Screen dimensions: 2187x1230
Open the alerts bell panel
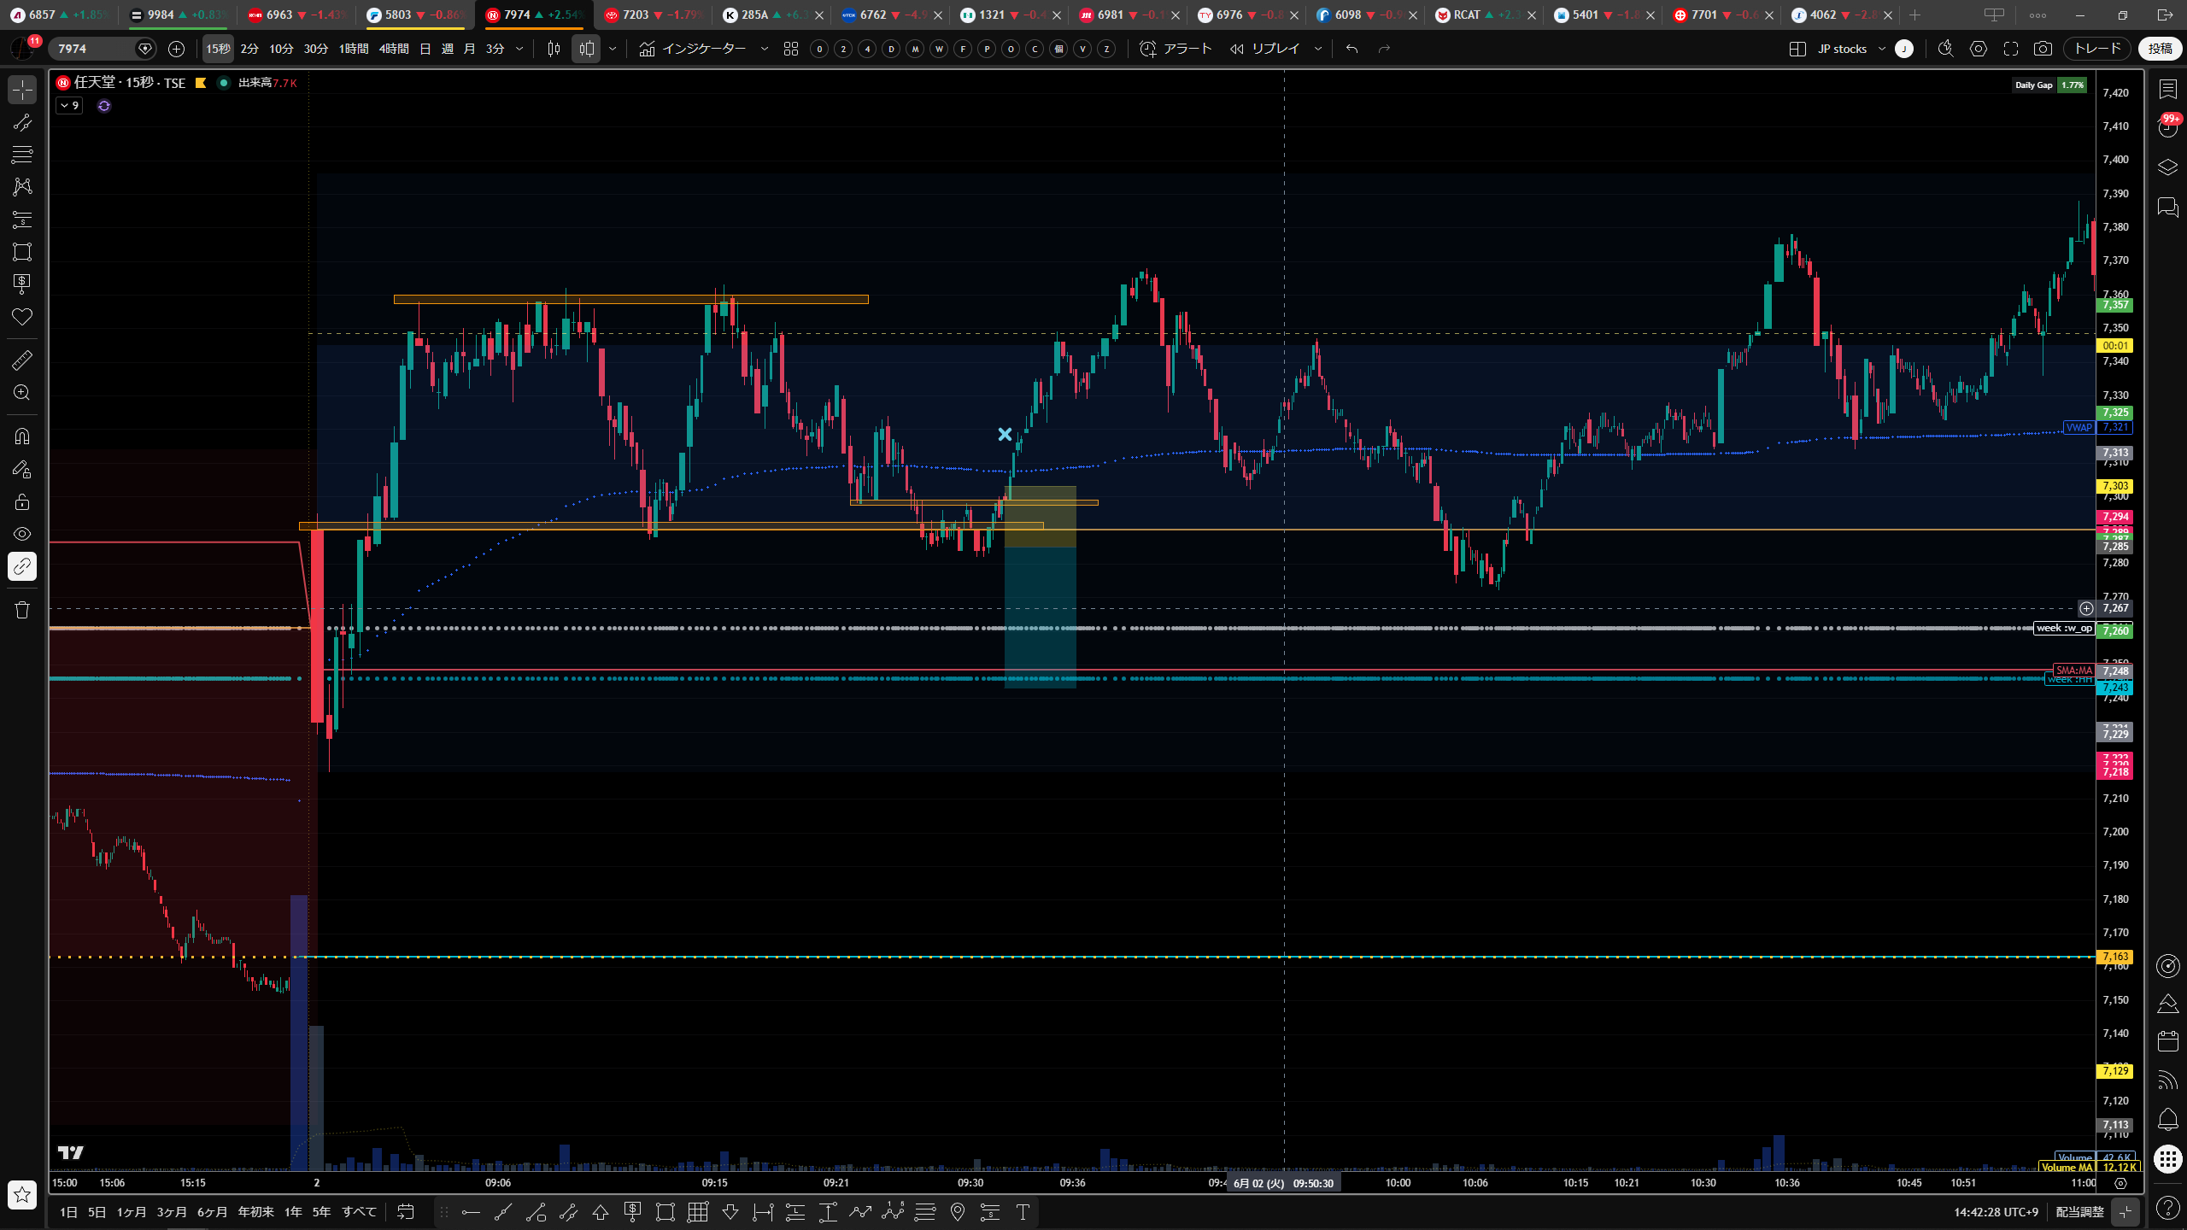point(2167,1119)
